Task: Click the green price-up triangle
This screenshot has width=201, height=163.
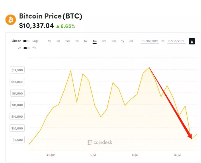Action: pos(57,26)
